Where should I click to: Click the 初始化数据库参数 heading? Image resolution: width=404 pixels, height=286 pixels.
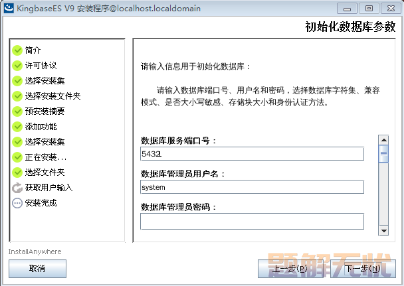click(350, 27)
